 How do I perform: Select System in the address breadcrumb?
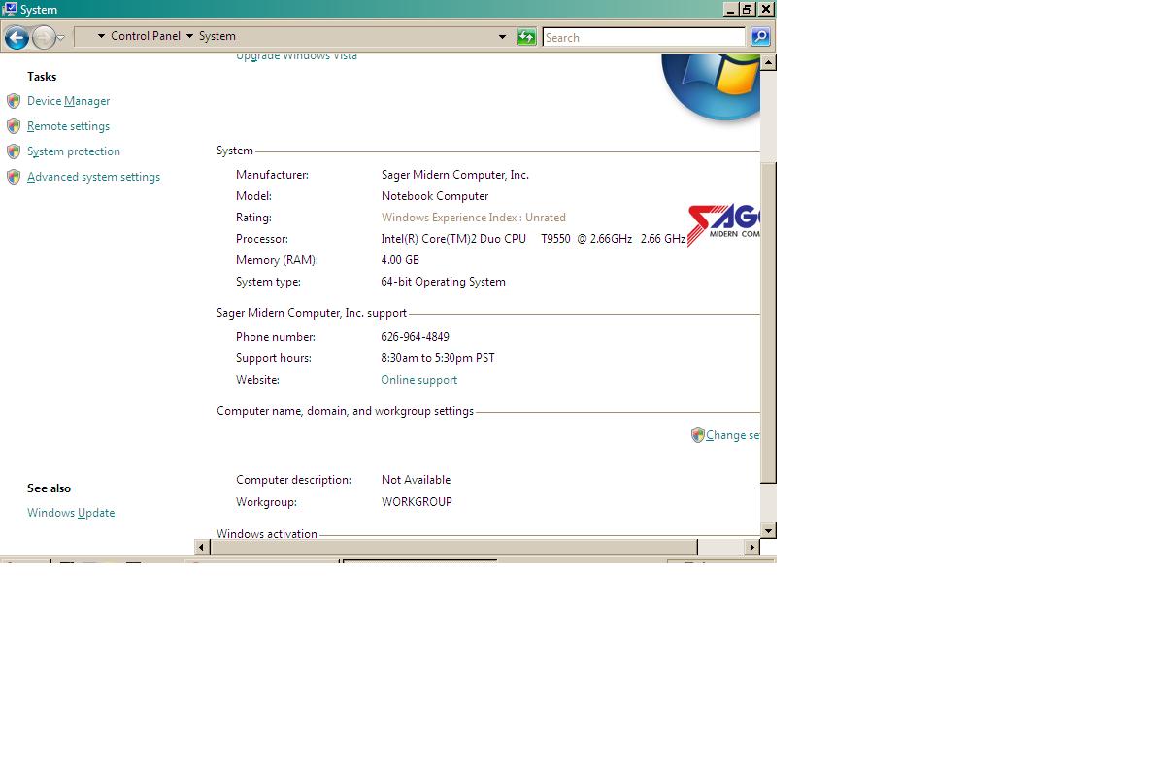coord(217,36)
